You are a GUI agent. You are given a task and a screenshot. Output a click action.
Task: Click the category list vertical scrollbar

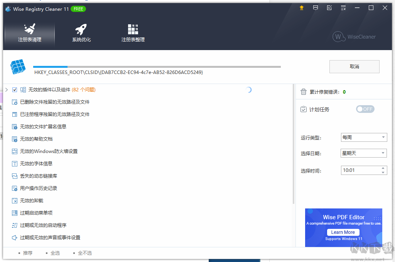click(294, 144)
